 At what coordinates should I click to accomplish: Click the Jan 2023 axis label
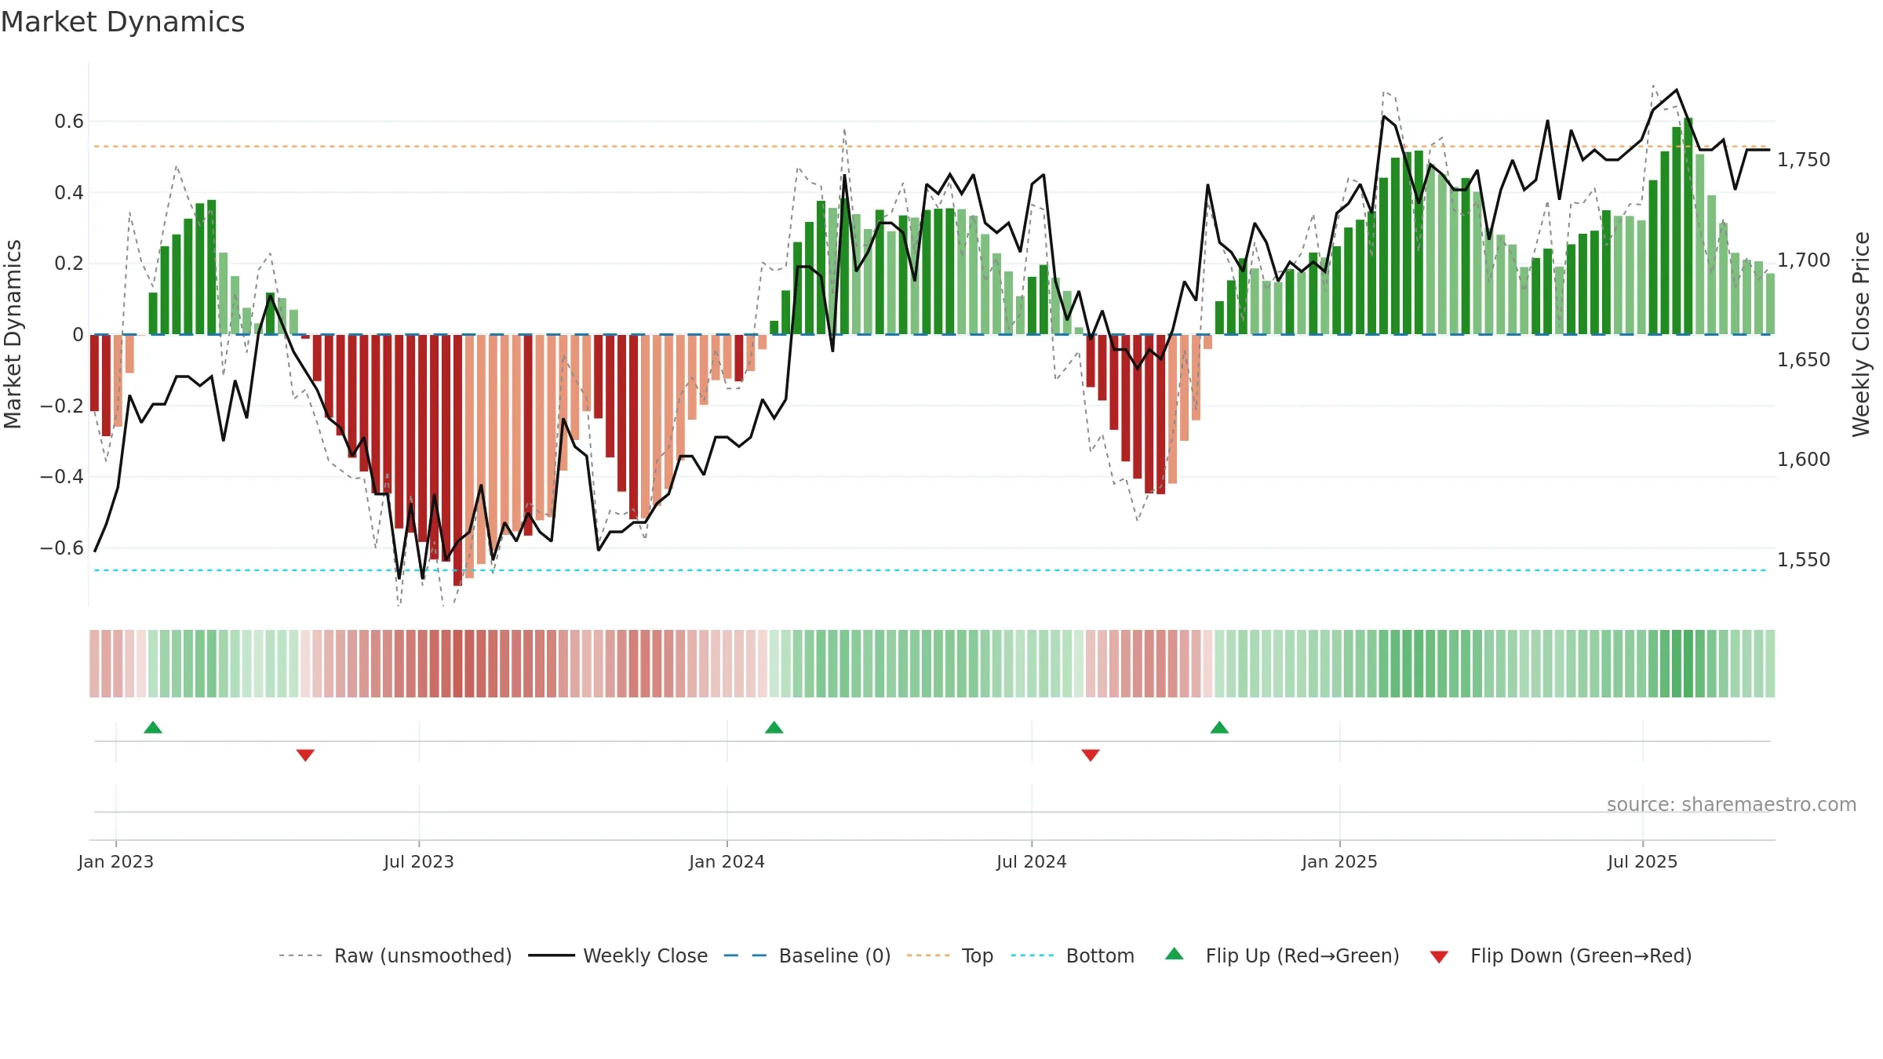[116, 861]
